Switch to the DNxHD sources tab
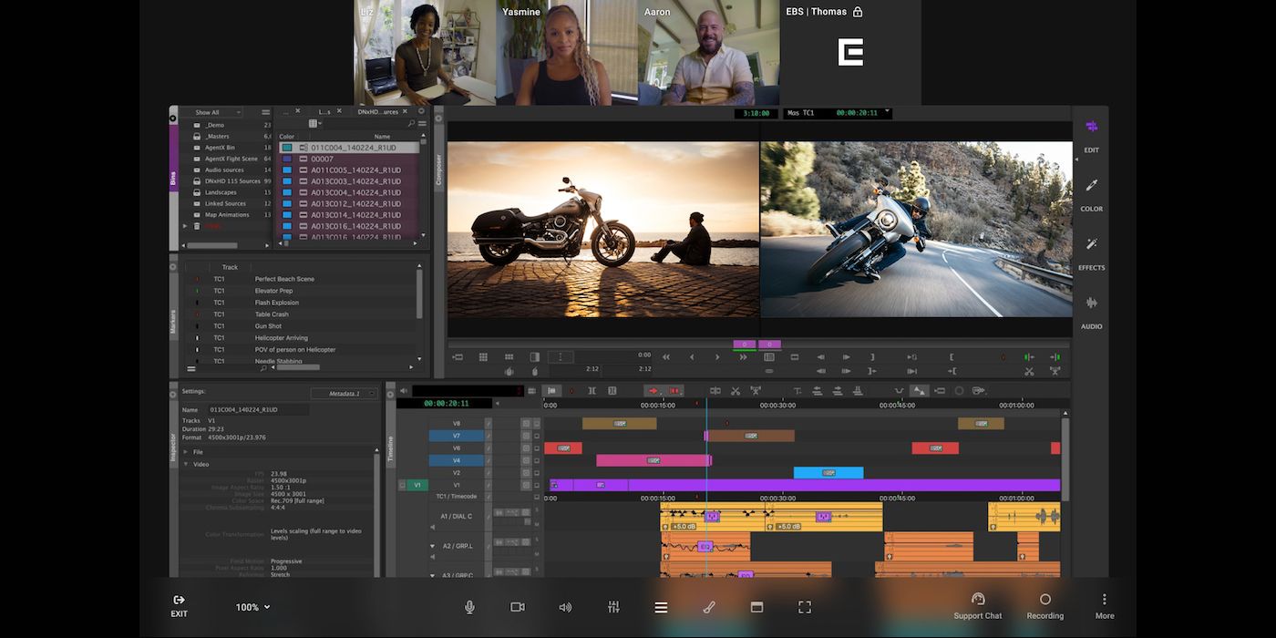1276x638 pixels. [x=377, y=112]
